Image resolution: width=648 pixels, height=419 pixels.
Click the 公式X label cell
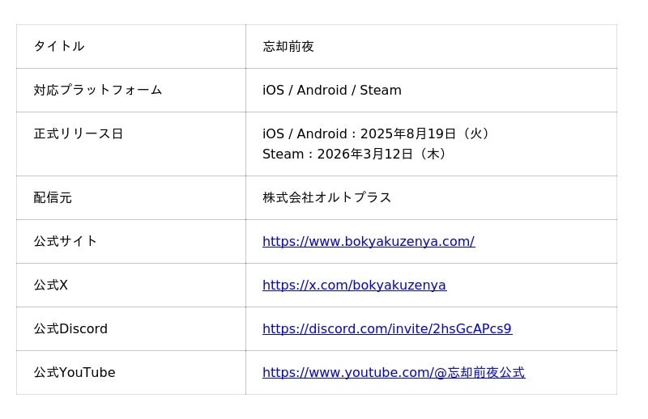50,285
